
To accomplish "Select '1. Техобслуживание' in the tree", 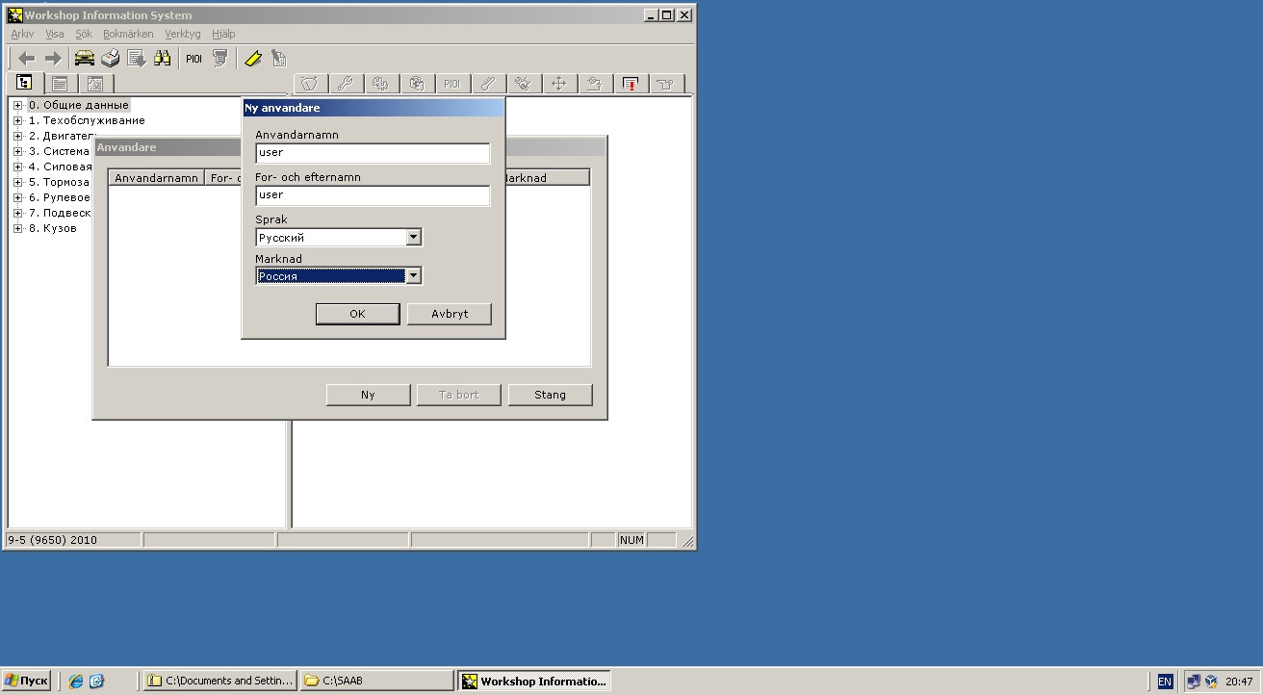I will pos(87,120).
